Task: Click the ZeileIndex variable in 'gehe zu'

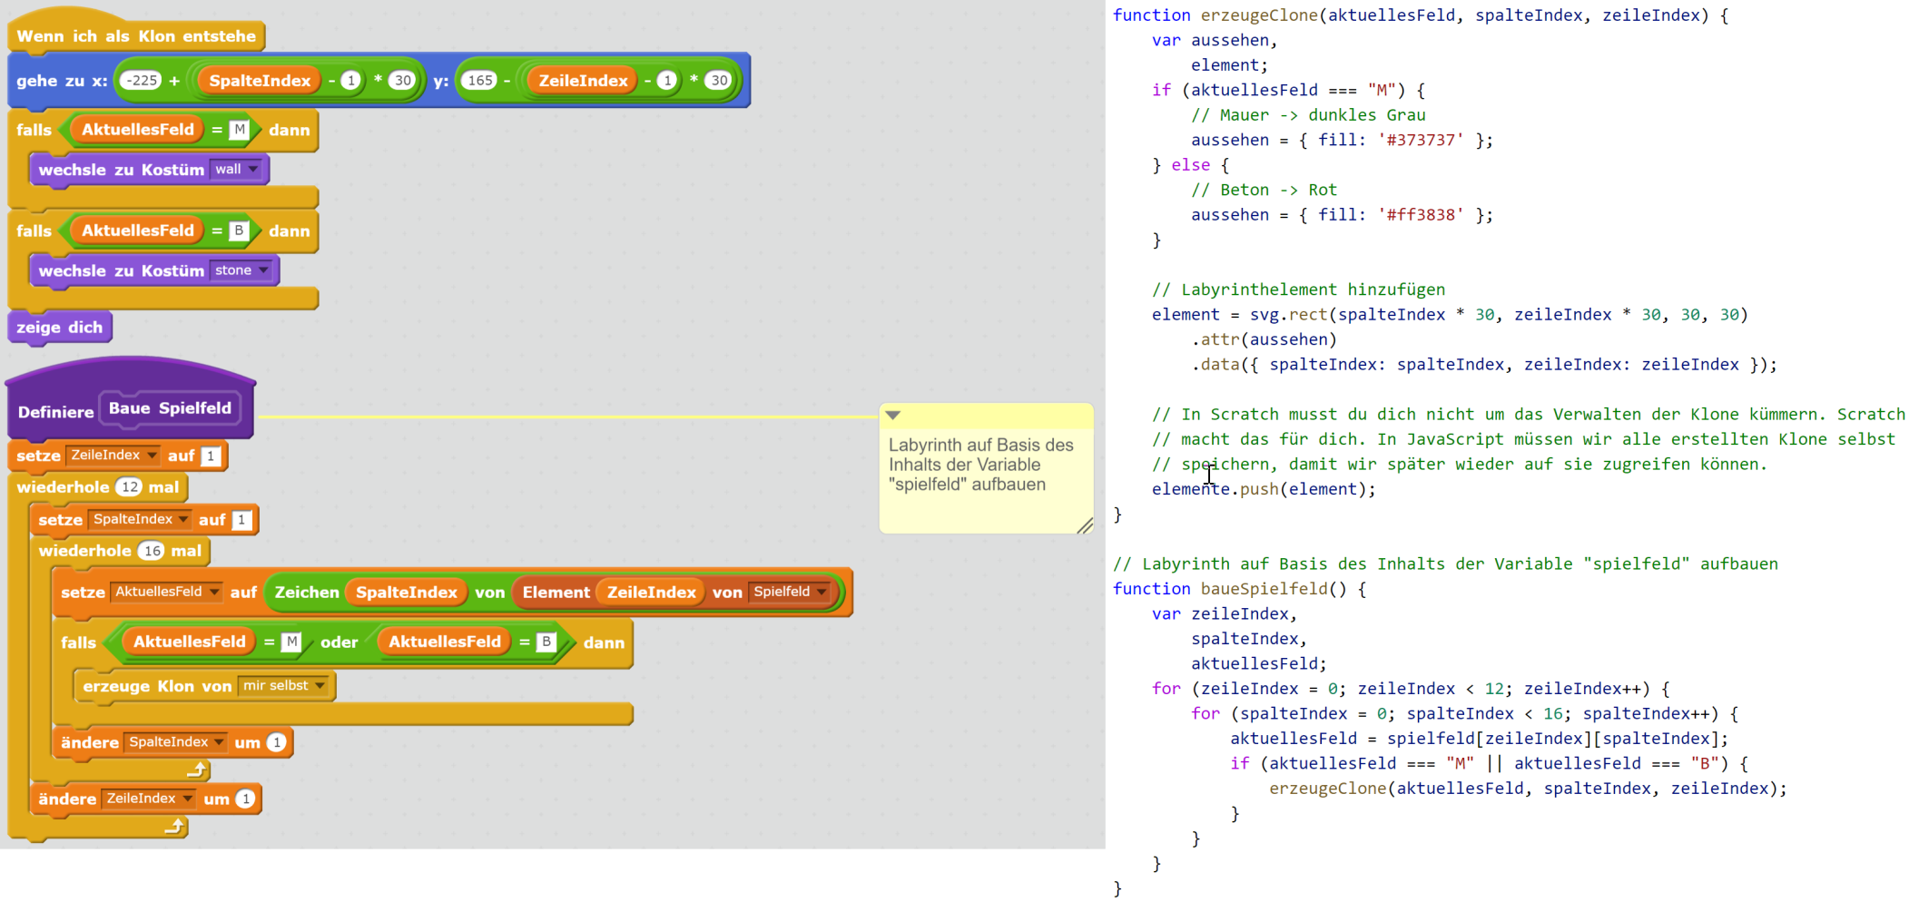Action: click(x=583, y=81)
